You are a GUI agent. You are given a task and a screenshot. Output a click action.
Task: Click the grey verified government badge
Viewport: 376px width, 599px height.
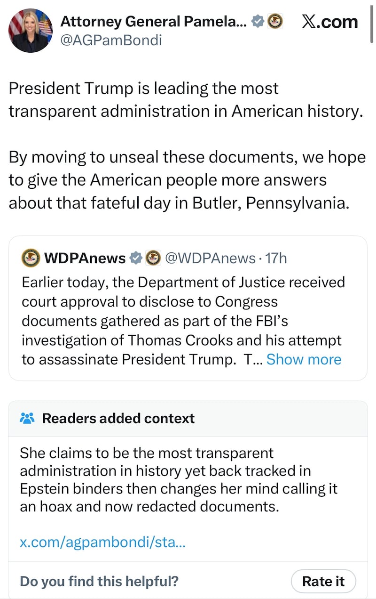pyautogui.click(x=258, y=21)
